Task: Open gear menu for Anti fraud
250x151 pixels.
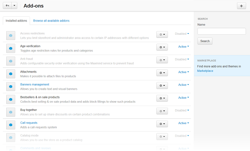Action: tap(162, 60)
